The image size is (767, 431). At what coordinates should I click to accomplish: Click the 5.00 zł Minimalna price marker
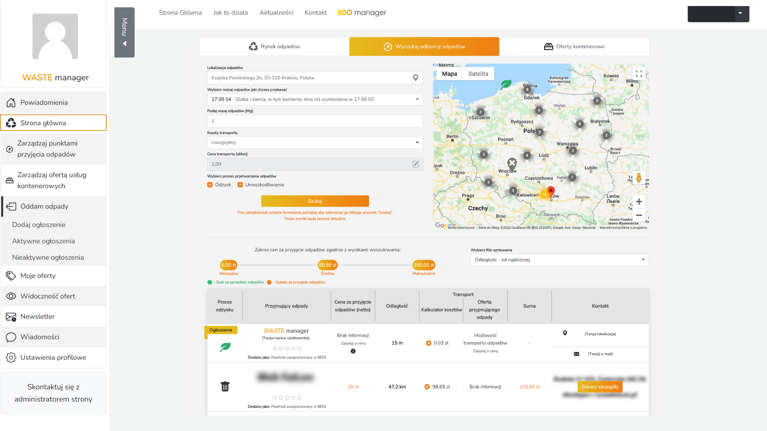(x=229, y=265)
